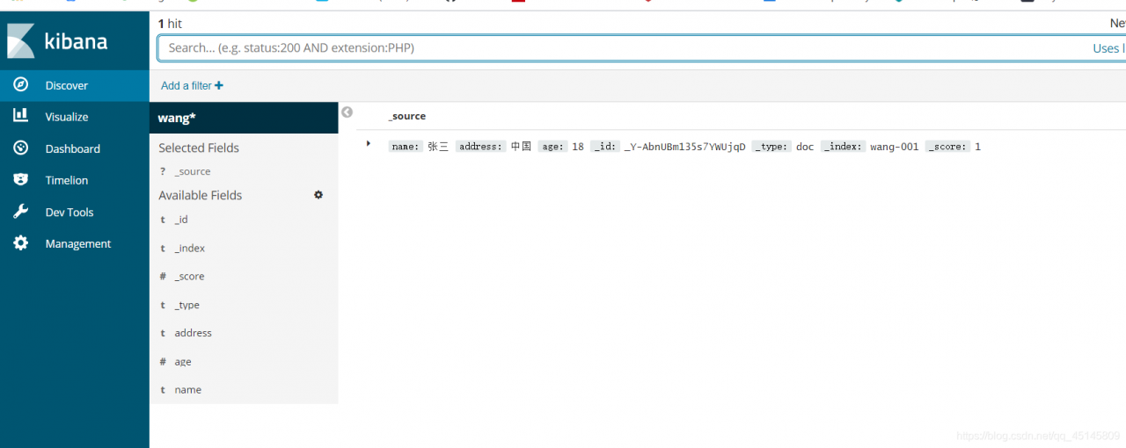Open field settings gear beside Available Fields
The width and height of the screenshot is (1126, 448).
(318, 195)
